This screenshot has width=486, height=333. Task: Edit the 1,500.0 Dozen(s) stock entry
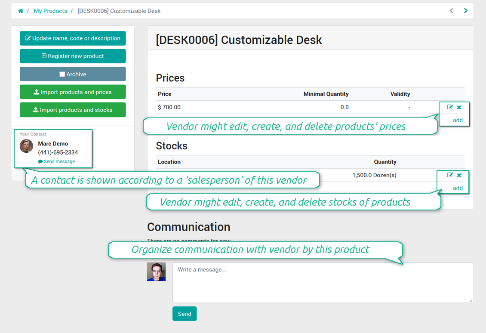[x=449, y=175]
